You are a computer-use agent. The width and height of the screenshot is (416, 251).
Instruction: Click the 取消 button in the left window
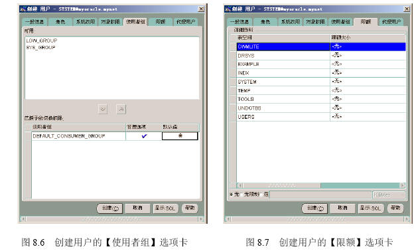(137, 208)
